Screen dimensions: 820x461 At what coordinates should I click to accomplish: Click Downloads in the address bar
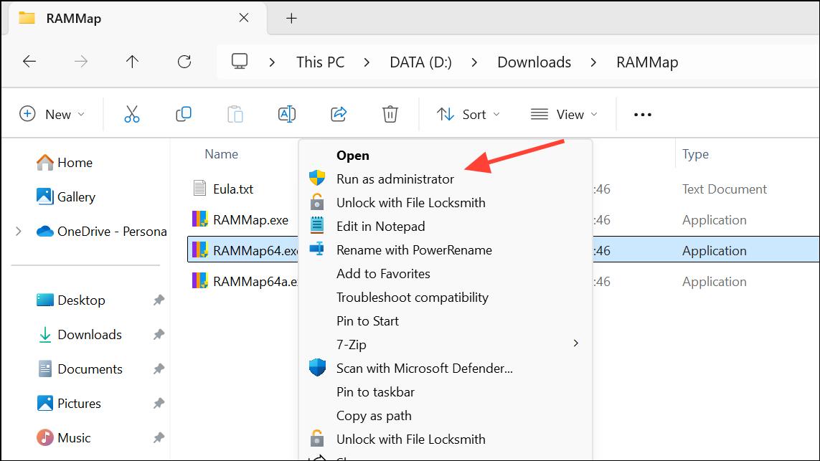[x=534, y=62]
